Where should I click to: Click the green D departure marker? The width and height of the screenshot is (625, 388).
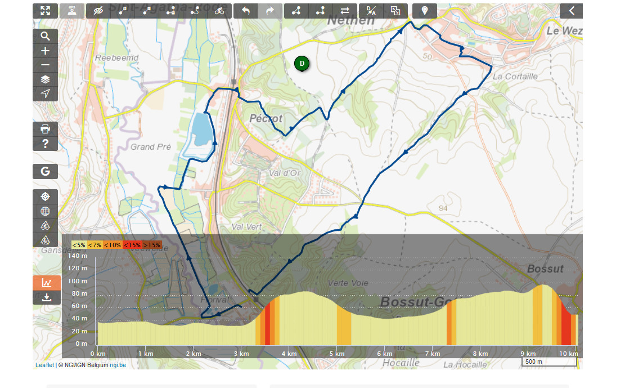click(302, 64)
